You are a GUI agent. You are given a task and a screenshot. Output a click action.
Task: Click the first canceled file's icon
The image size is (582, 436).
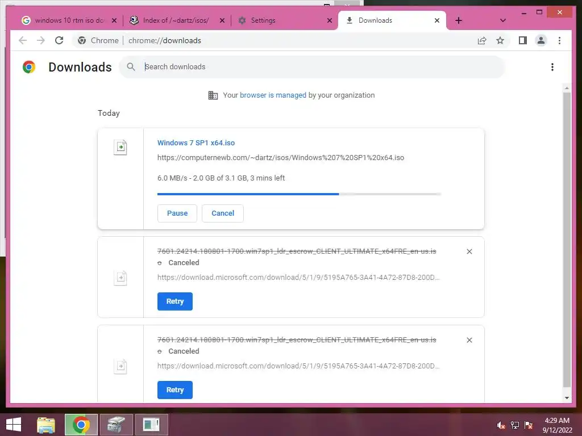[x=120, y=278]
